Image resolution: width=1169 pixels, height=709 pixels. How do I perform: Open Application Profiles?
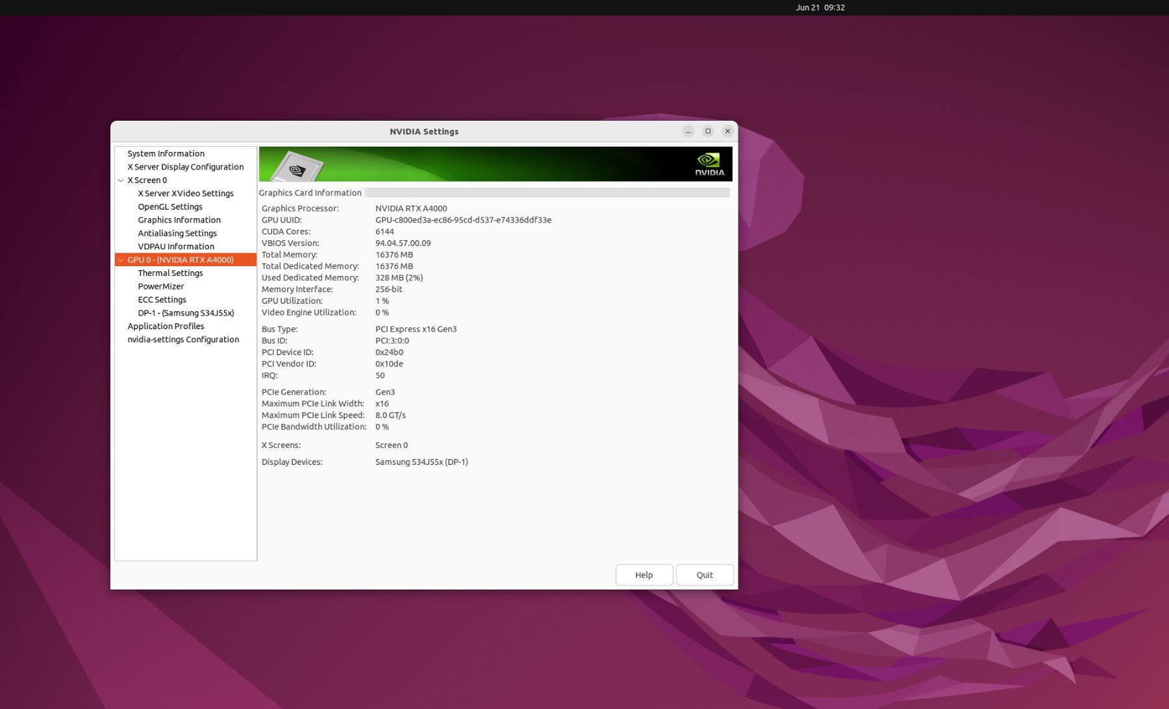pyautogui.click(x=166, y=327)
